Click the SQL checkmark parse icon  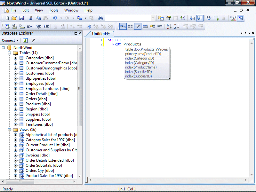209,18
